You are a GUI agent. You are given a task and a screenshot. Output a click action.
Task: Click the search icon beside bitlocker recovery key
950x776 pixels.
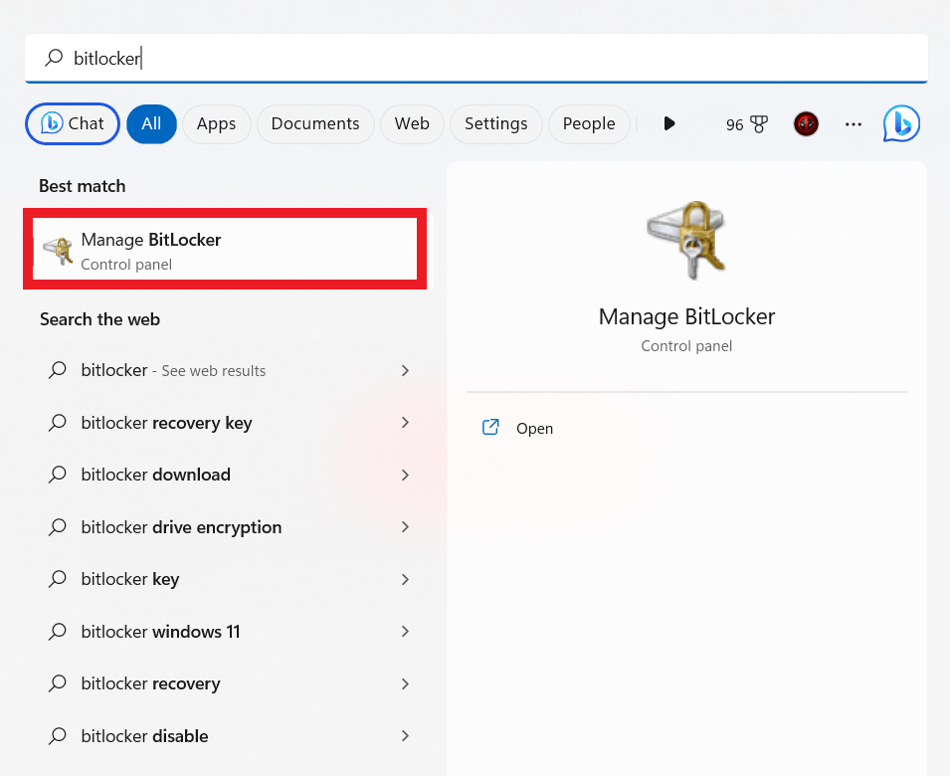click(58, 423)
